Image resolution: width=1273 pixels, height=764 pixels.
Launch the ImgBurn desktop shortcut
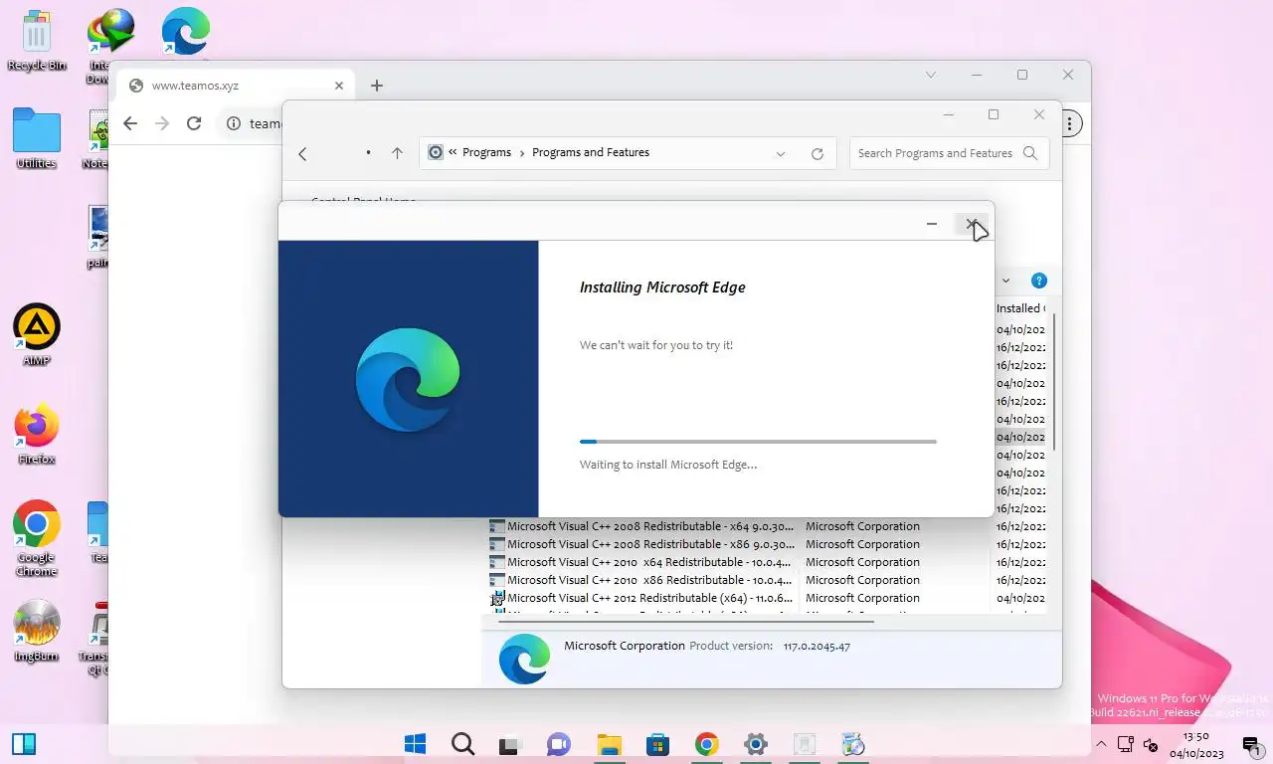(x=37, y=630)
